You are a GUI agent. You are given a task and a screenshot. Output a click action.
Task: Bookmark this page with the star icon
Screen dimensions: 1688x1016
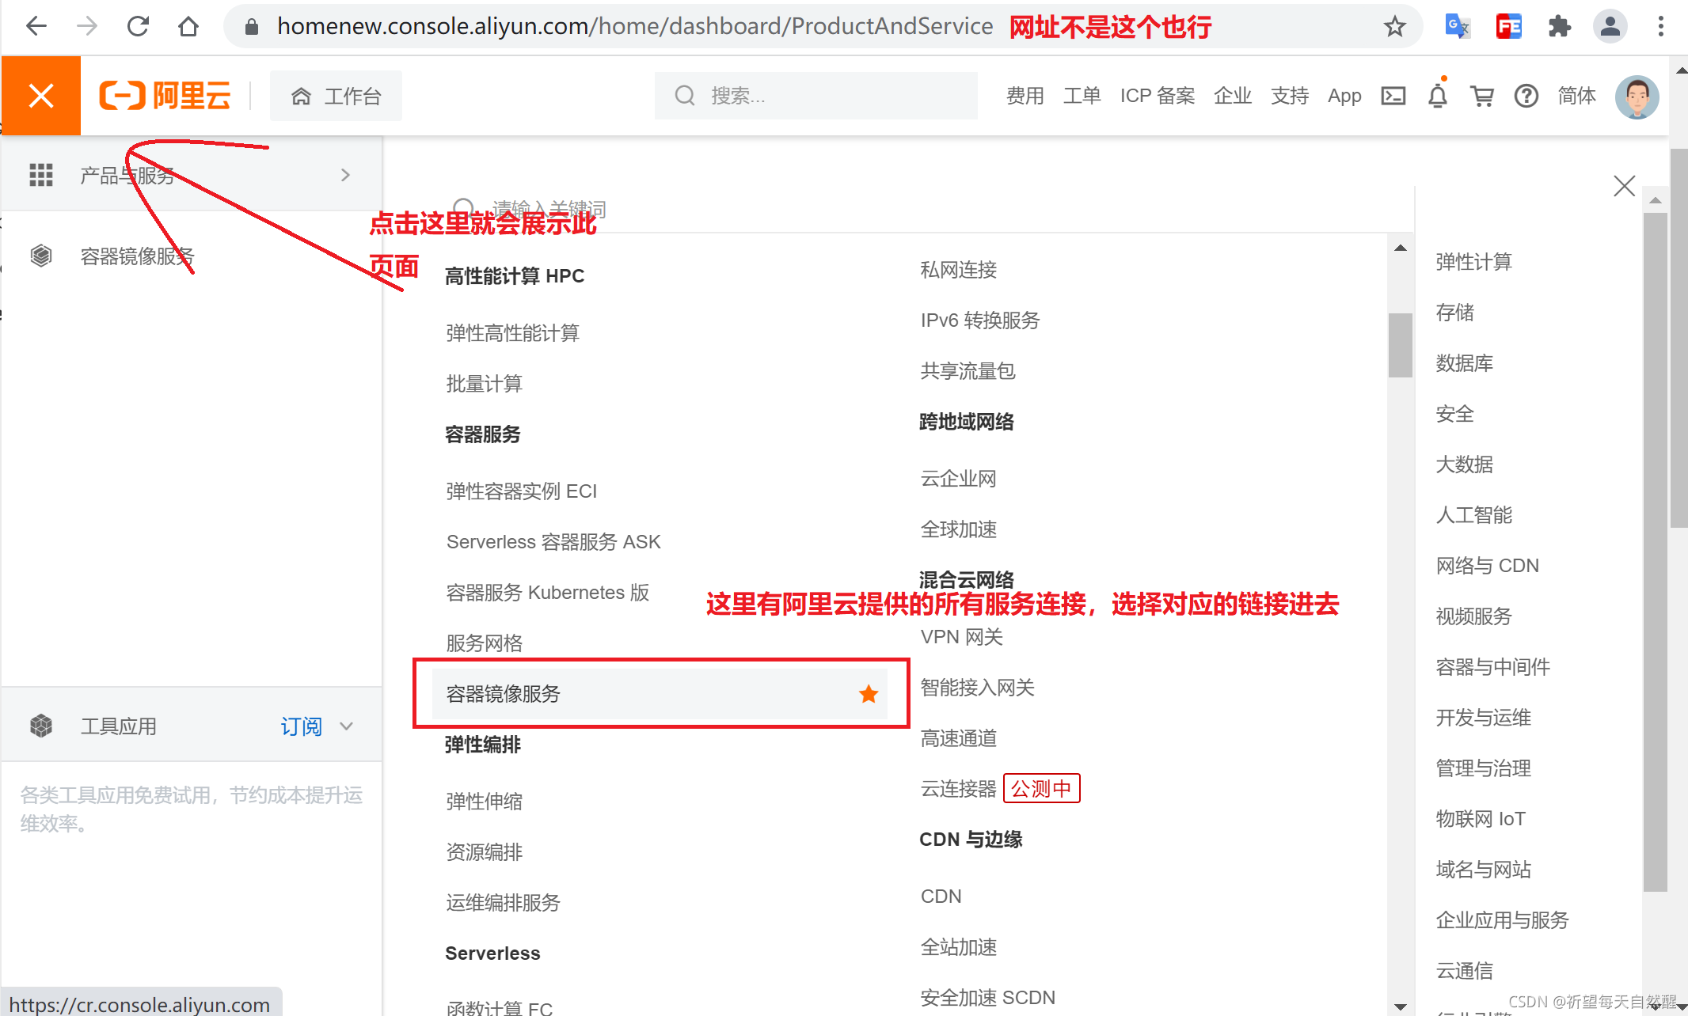point(1394,27)
